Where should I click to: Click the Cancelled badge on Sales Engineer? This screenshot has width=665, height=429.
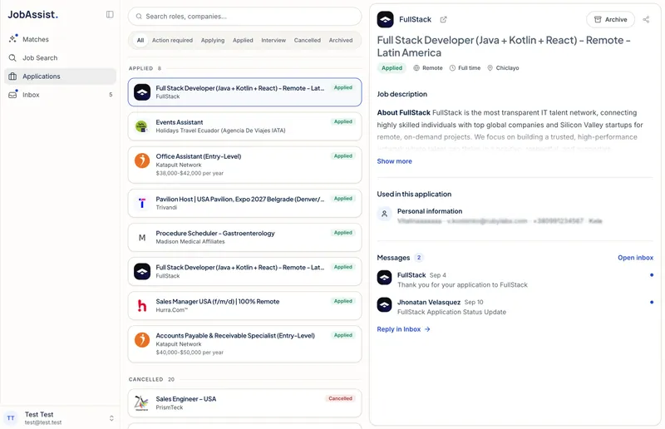[340, 398]
